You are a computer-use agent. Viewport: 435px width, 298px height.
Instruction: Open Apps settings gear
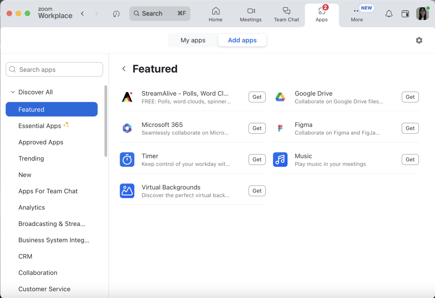(419, 40)
